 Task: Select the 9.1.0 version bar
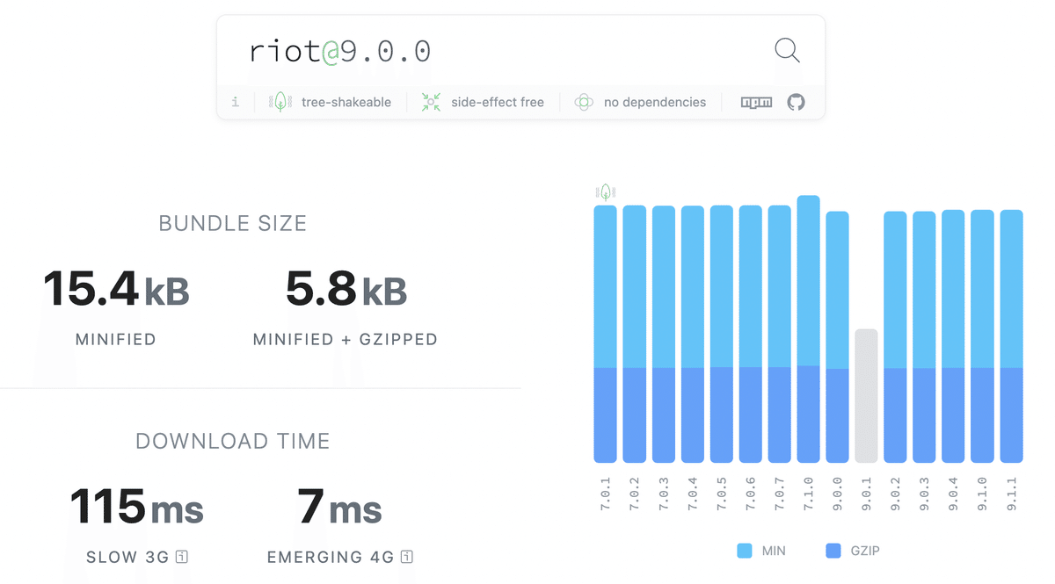pos(983,336)
